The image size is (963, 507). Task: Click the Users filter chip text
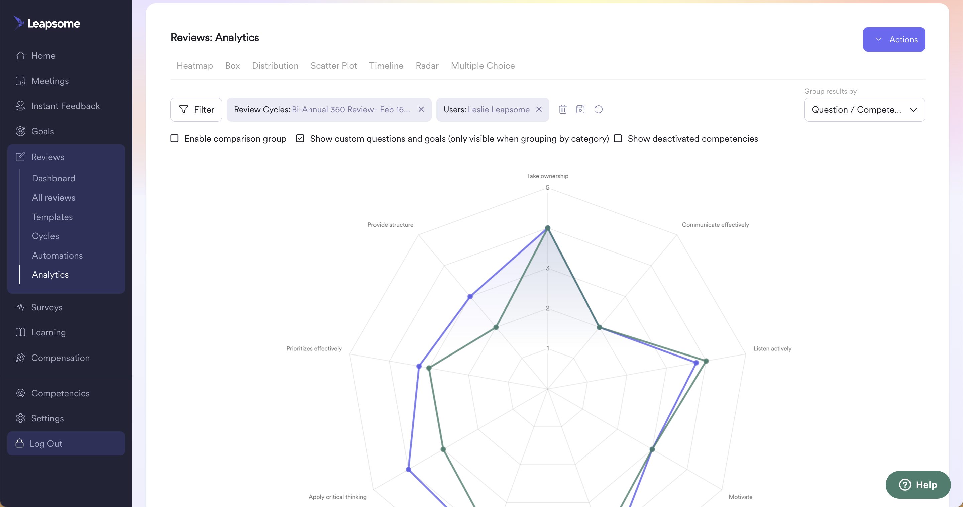[x=487, y=110]
